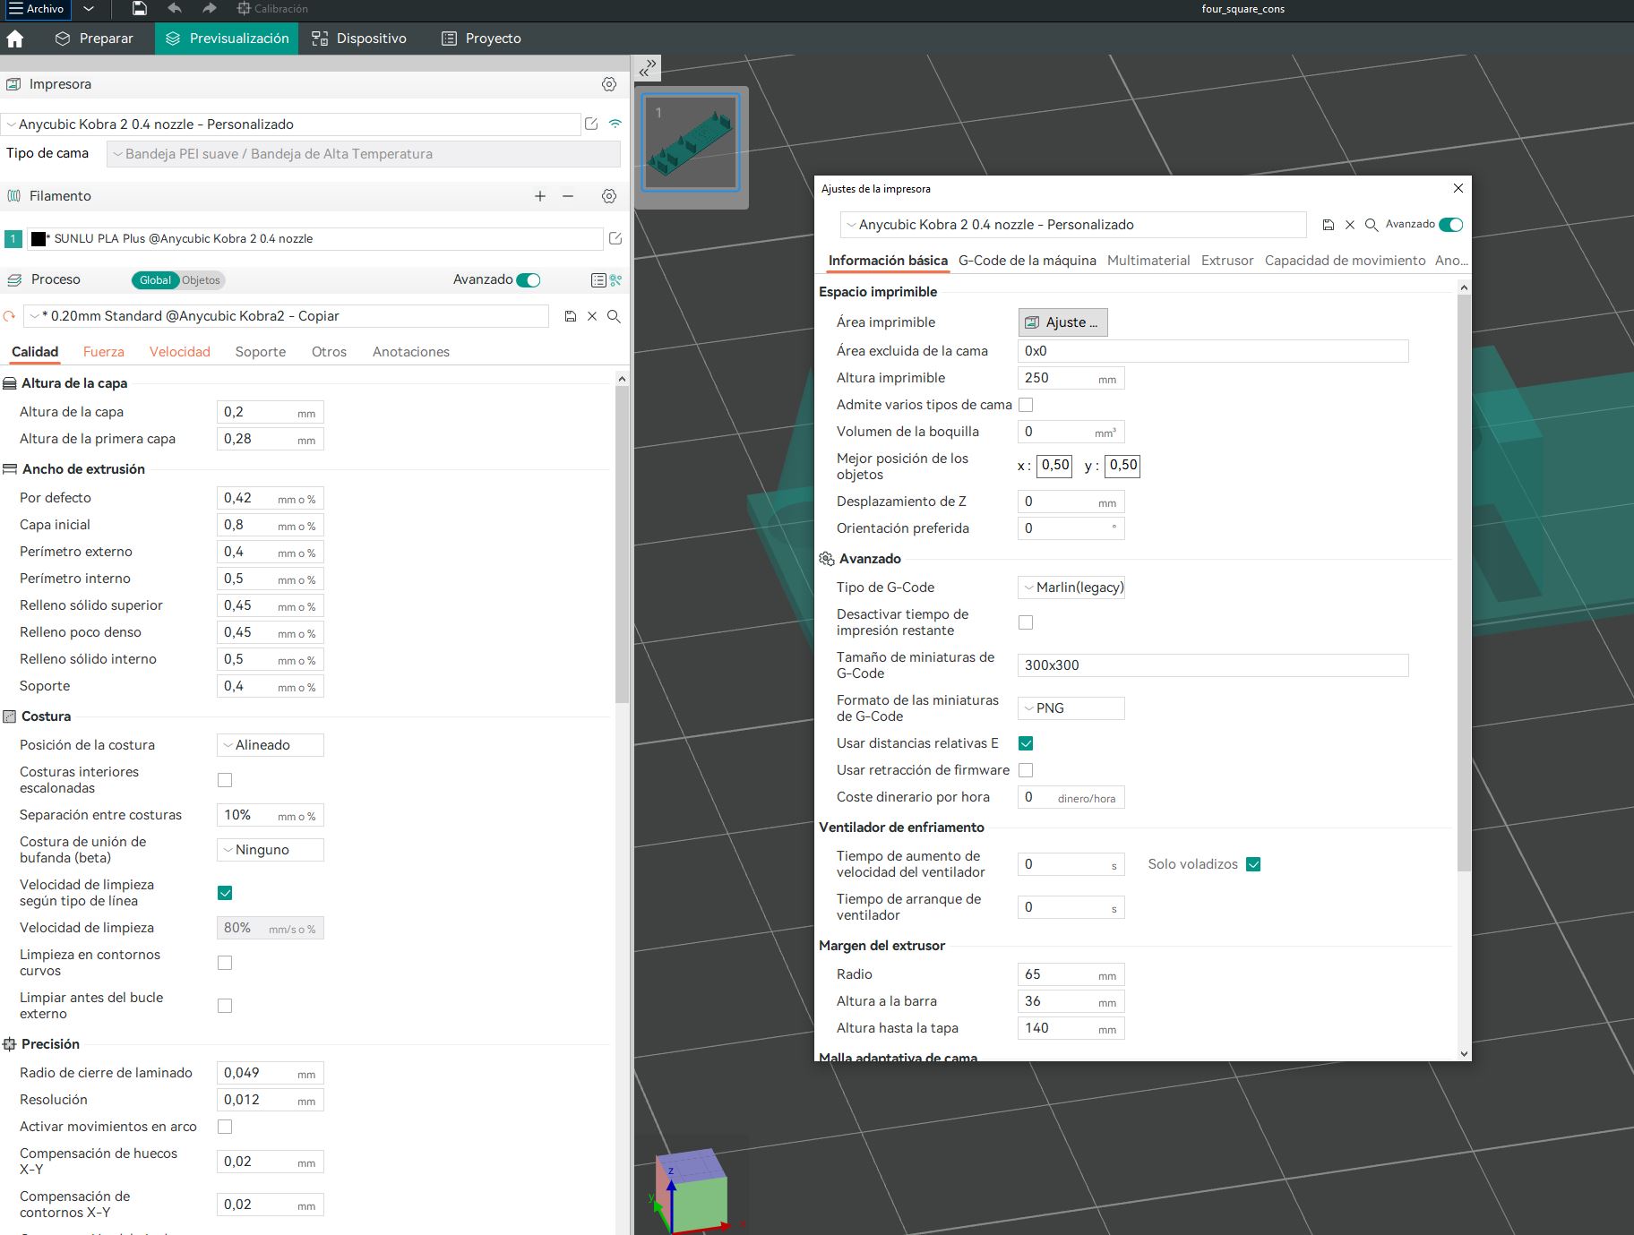Select plate 1 thumbnail preview
This screenshot has height=1235, width=1634.
point(691,142)
